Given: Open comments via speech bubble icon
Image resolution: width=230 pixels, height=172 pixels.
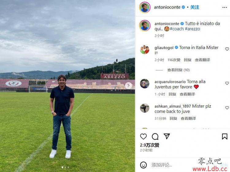Looking at the screenshot, I should 155,136.
